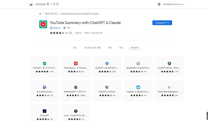Open ChatGPT to Notion card title
This screenshot has height=121, width=208.
point(107,92)
